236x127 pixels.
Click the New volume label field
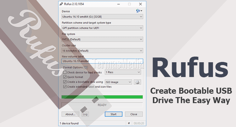(102, 61)
